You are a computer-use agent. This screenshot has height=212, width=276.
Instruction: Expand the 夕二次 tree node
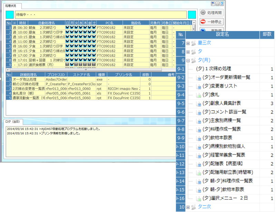click(188, 207)
